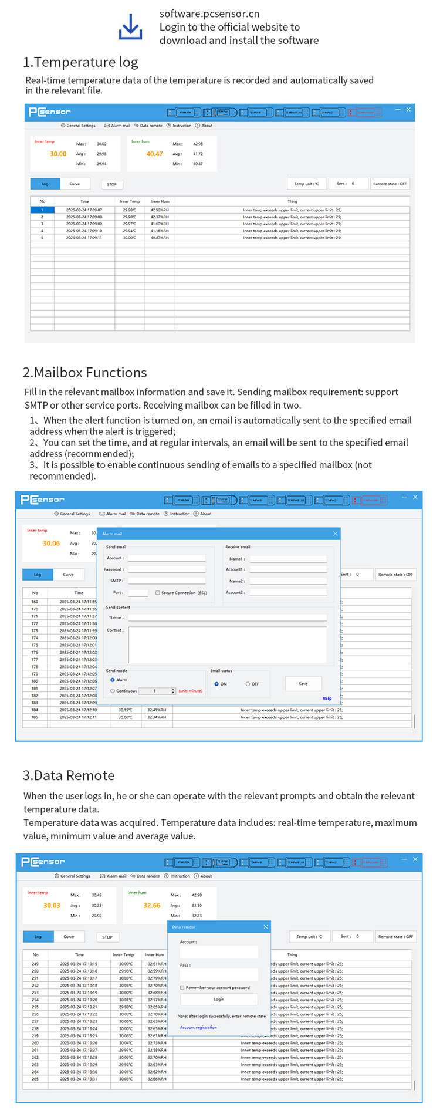Image resolution: width=440 pixels, height=1117 pixels.
Task: Save the Alarm mail settings
Action: point(303,684)
